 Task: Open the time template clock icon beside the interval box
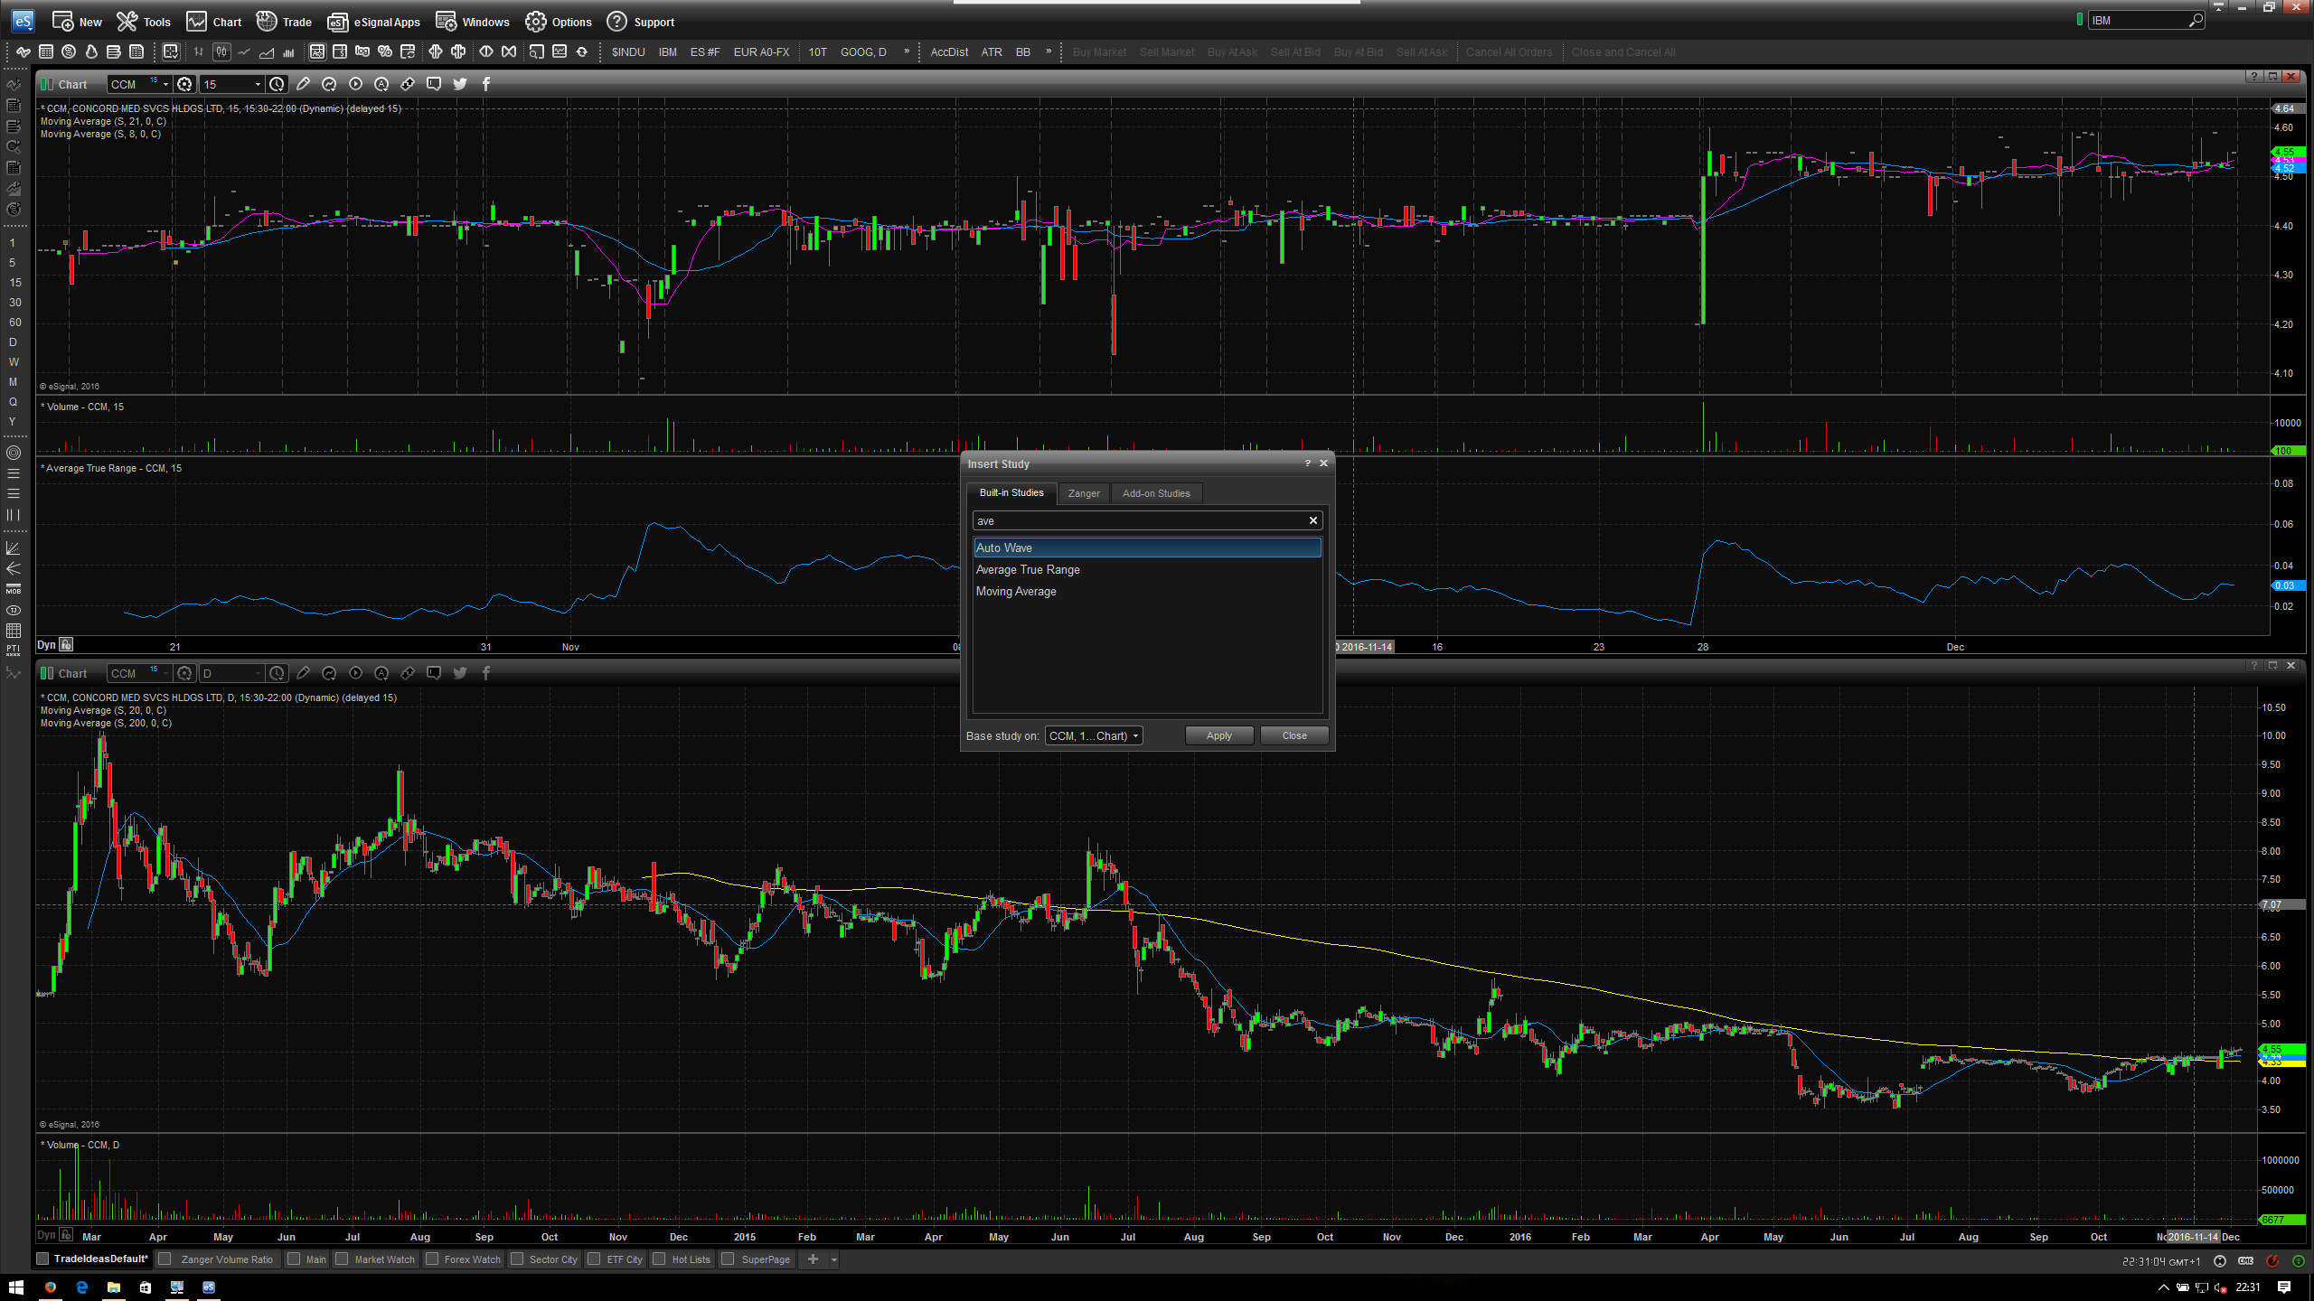click(277, 84)
